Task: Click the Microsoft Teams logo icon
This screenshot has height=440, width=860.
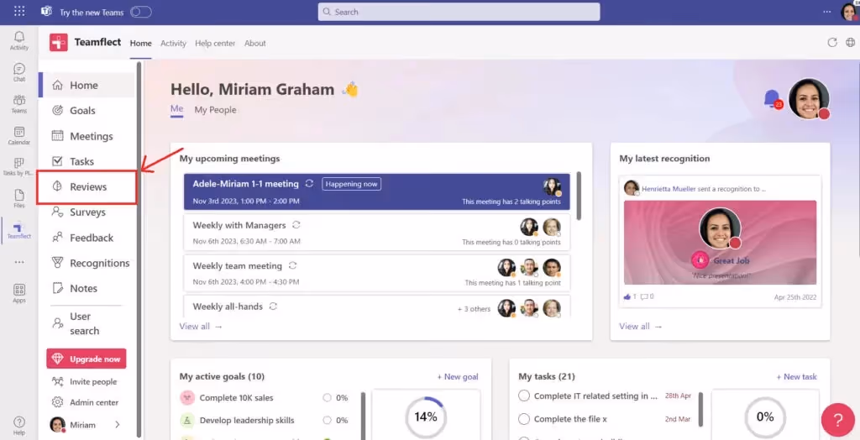Action: (47, 12)
